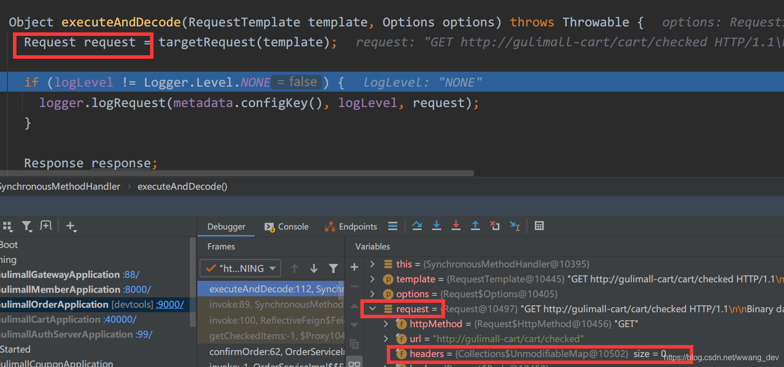
Task: Click the move watch down triangle icon
Action: coord(354,325)
